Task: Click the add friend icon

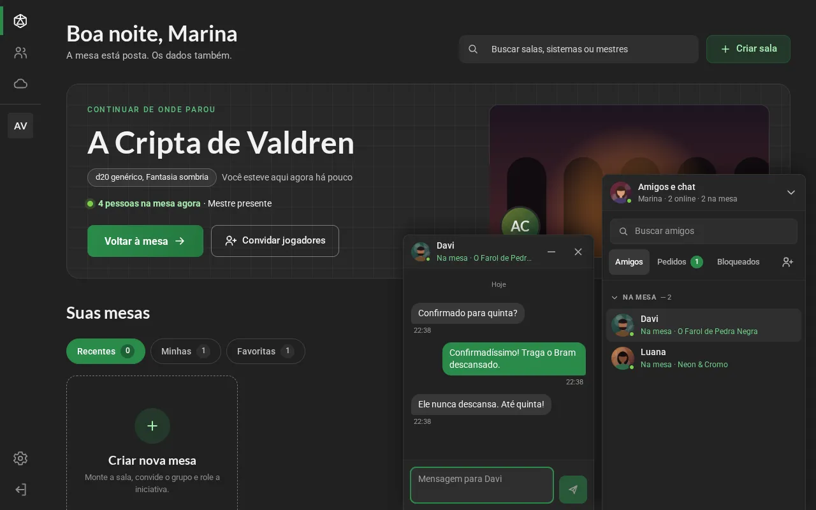Action: pyautogui.click(x=787, y=262)
